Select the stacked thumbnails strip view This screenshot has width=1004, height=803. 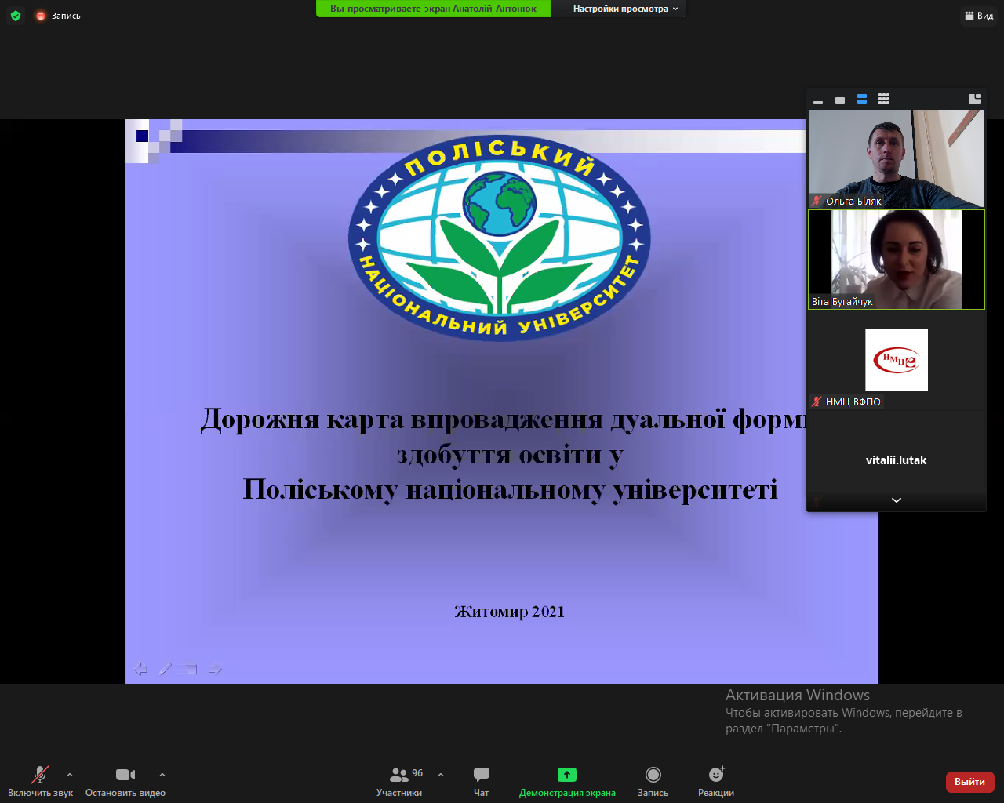click(862, 99)
